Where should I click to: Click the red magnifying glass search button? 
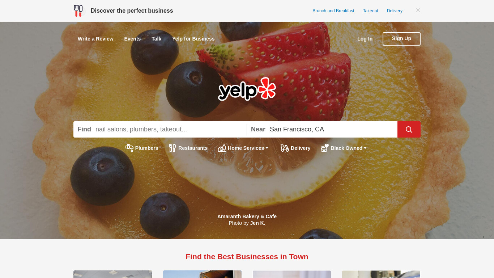409,129
